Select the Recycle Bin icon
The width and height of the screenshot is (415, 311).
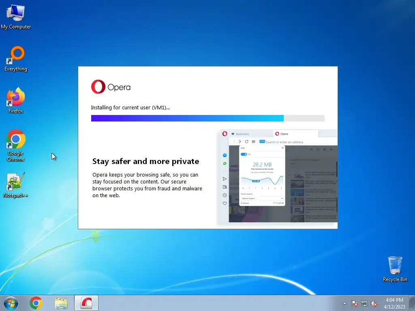395,269
